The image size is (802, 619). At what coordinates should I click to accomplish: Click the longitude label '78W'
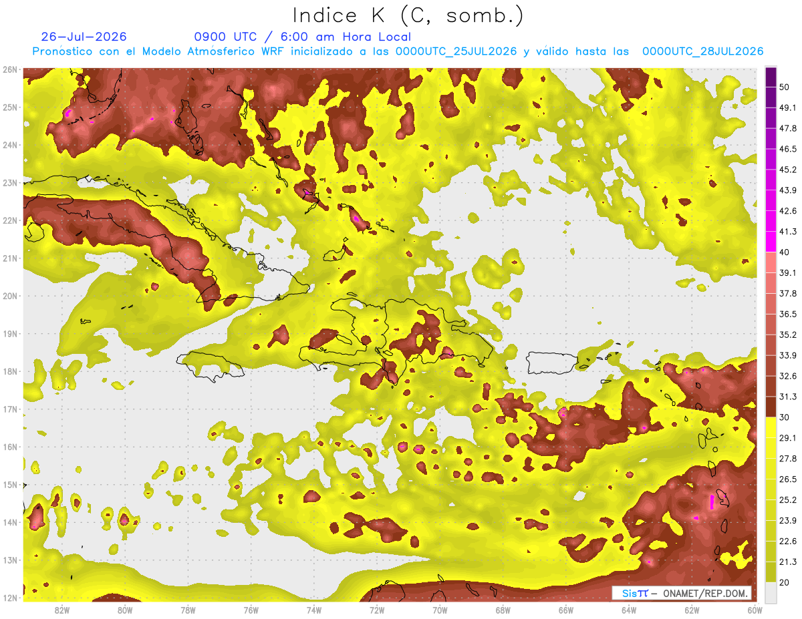coord(188,610)
